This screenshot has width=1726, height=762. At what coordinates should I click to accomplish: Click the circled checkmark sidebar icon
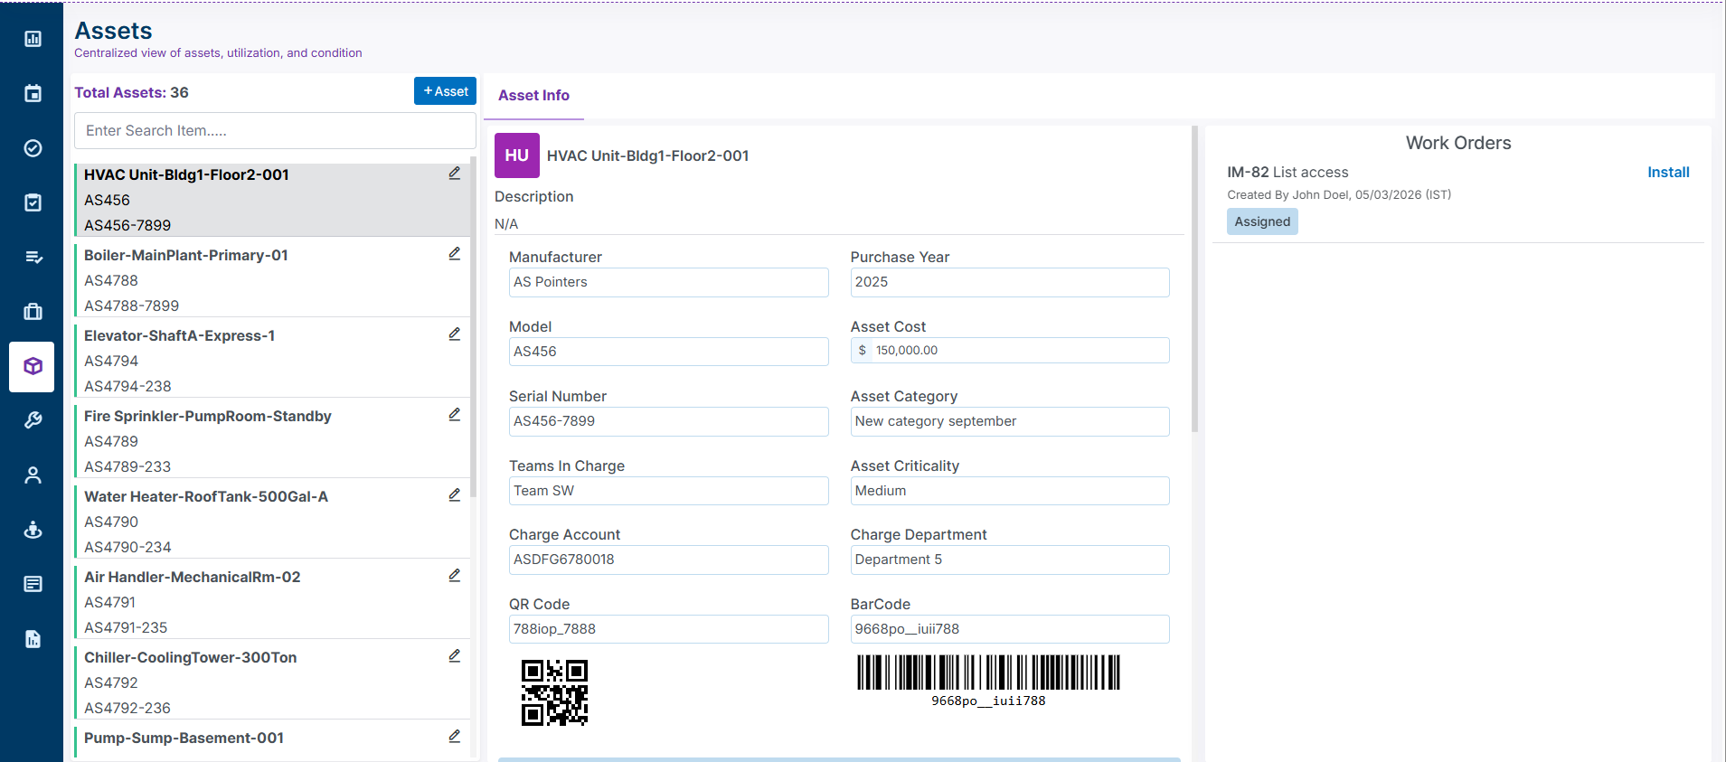(x=33, y=148)
